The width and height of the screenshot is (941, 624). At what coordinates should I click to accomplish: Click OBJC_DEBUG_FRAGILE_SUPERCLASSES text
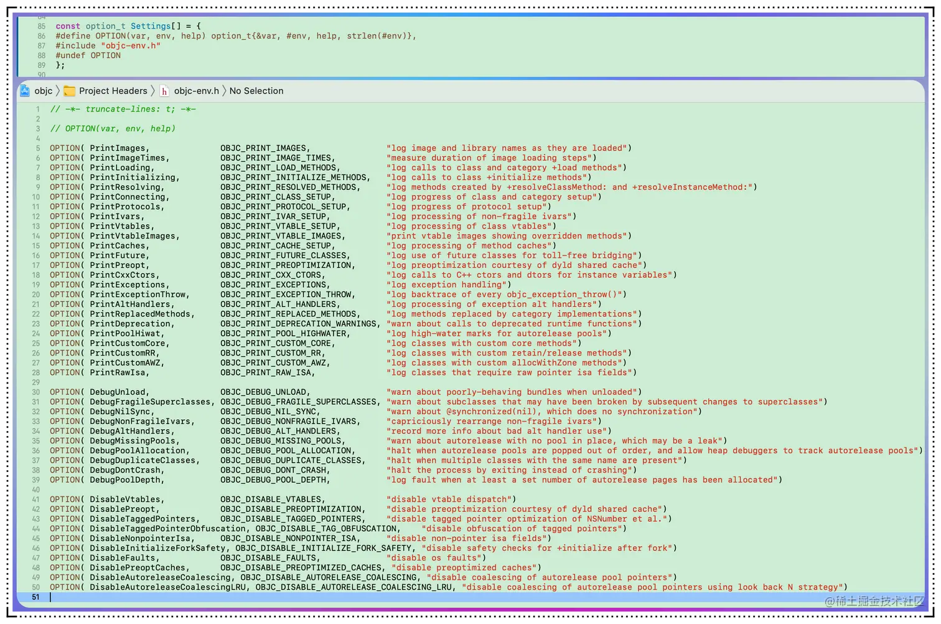click(299, 402)
